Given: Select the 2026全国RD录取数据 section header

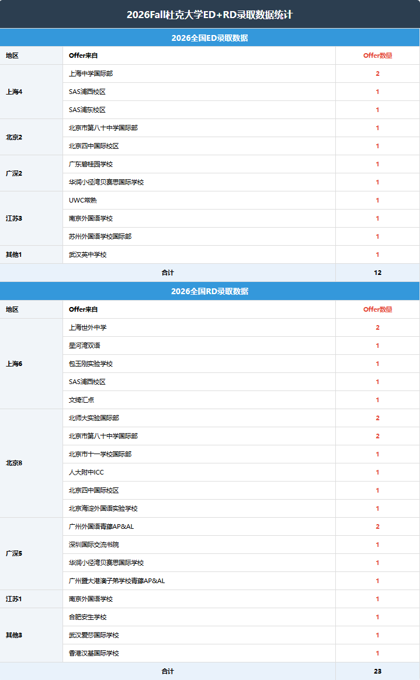Looking at the screenshot, I should click(x=210, y=291).
